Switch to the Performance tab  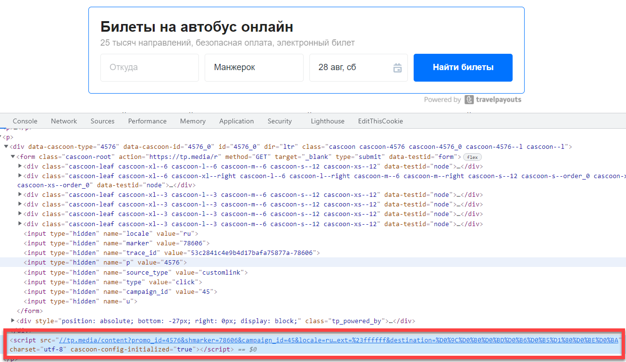pos(147,121)
